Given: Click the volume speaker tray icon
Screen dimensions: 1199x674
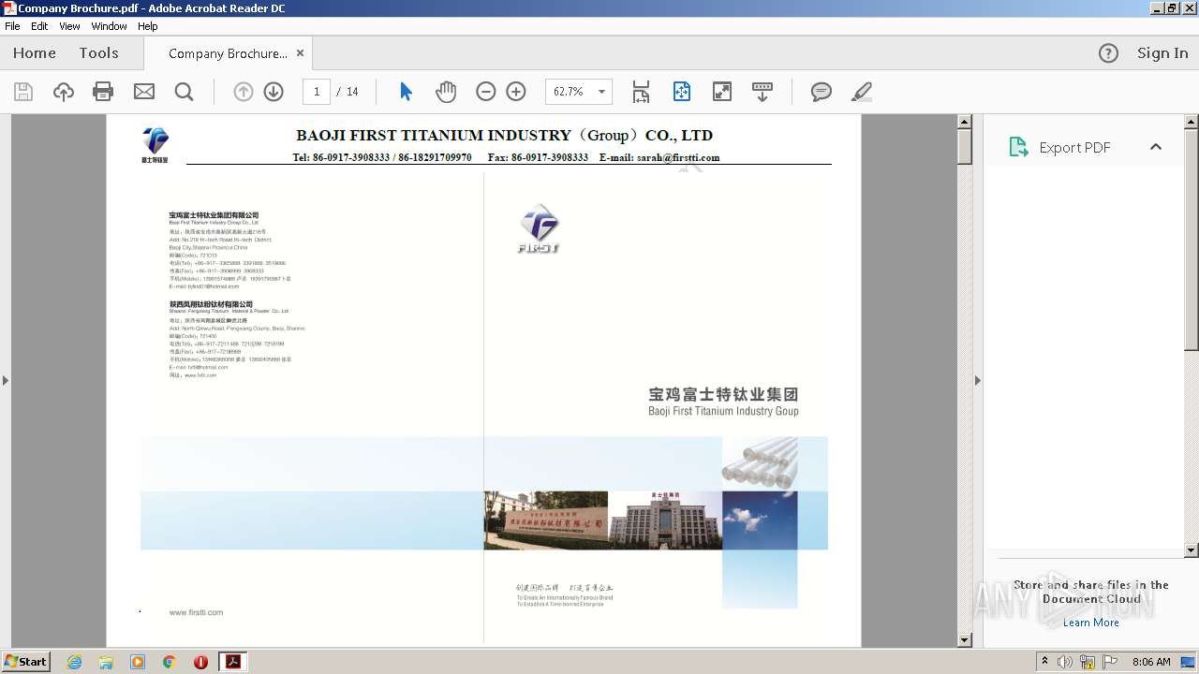Looking at the screenshot, I should (x=1066, y=662).
